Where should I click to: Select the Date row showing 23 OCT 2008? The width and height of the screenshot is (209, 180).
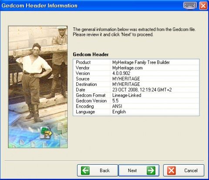136,90
